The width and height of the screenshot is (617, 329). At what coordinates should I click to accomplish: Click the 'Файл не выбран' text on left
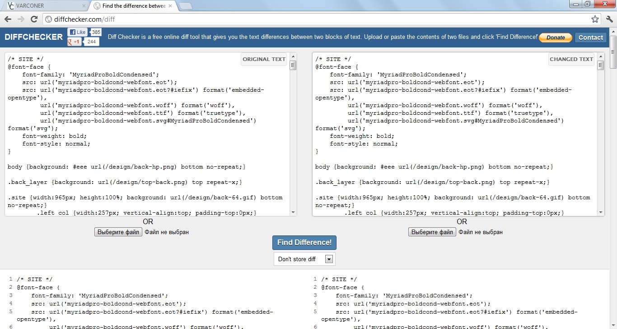(x=167, y=232)
